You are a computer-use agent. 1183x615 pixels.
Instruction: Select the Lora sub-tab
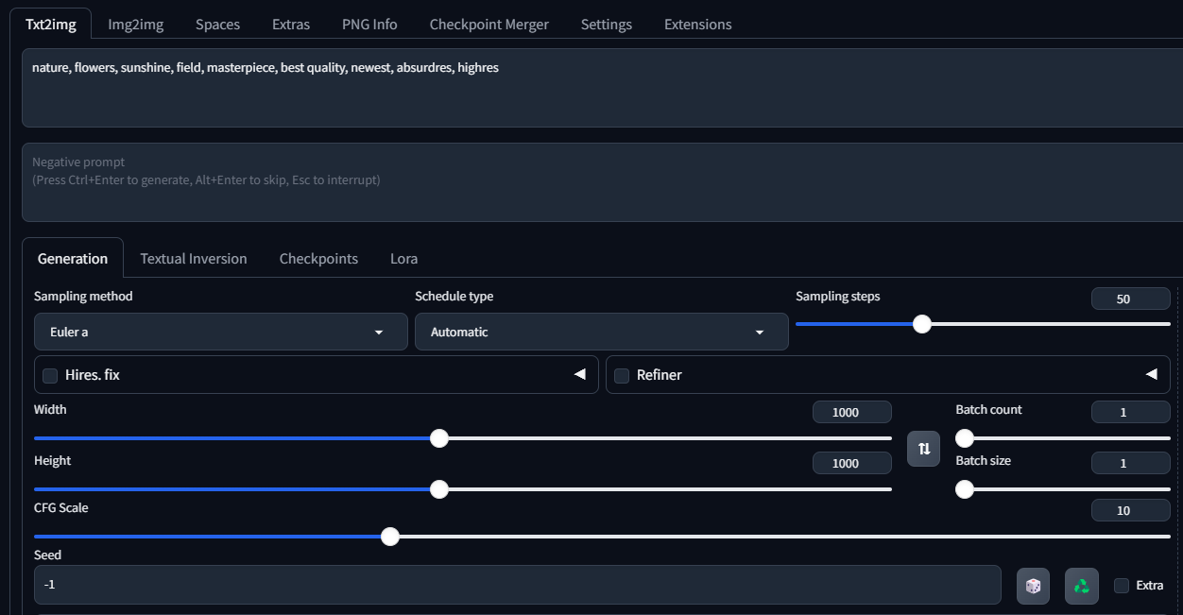click(x=403, y=259)
